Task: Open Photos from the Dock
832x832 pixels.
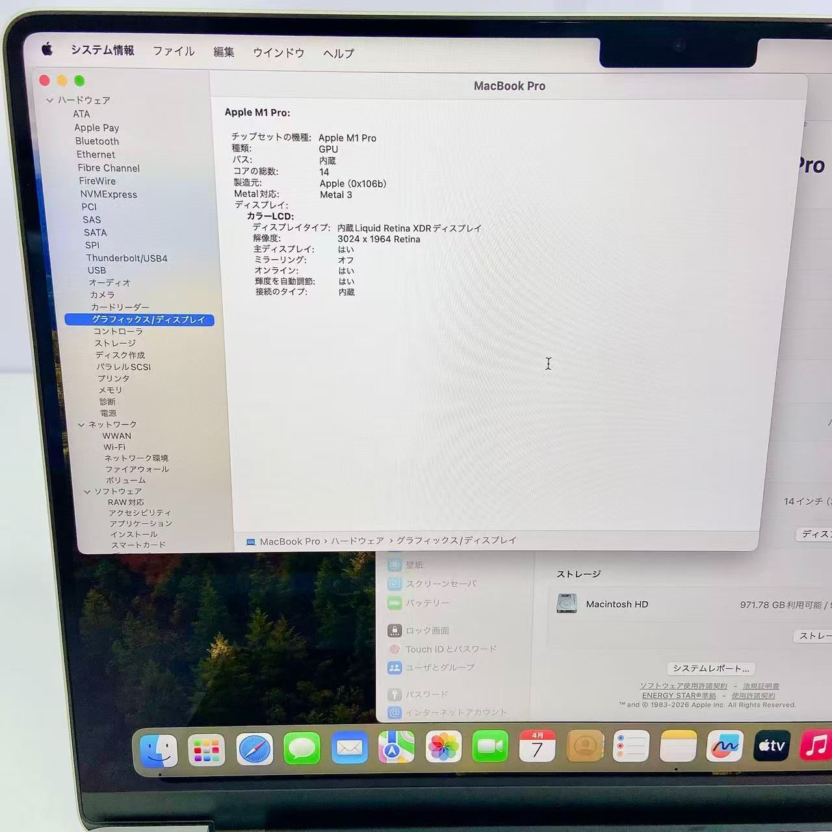Action: (x=443, y=747)
